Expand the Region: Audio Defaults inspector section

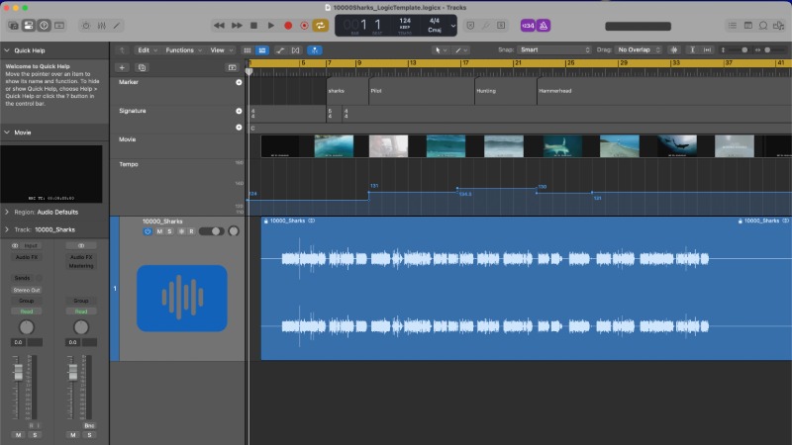click(x=7, y=212)
